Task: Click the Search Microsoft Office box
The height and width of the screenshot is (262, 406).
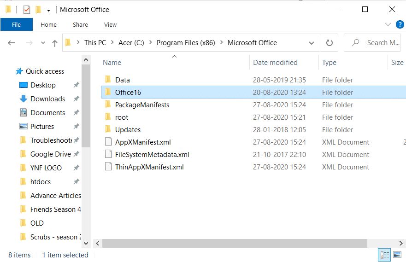Action: [x=372, y=43]
